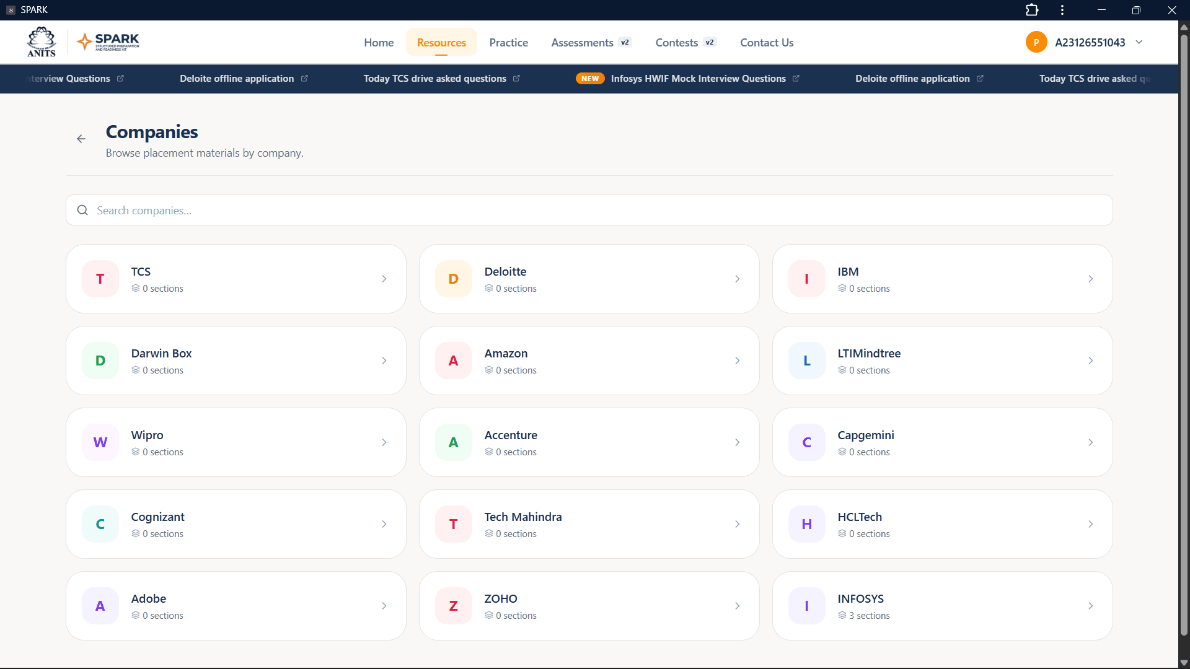Click the Darwin Box letter avatar
The width and height of the screenshot is (1190, 669).
pos(100,361)
